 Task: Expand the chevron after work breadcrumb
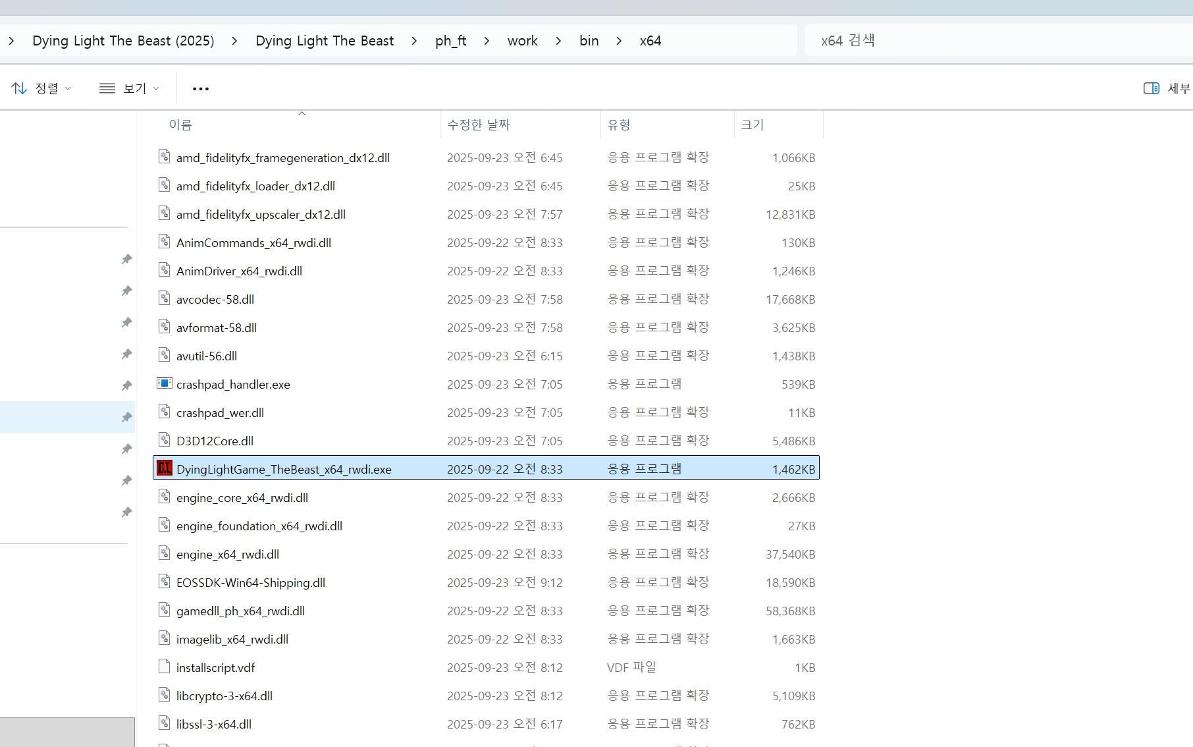click(x=558, y=41)
